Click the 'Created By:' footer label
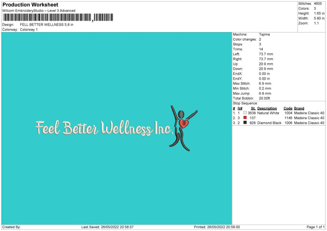 pyautogui.click(x=11, y=227)
